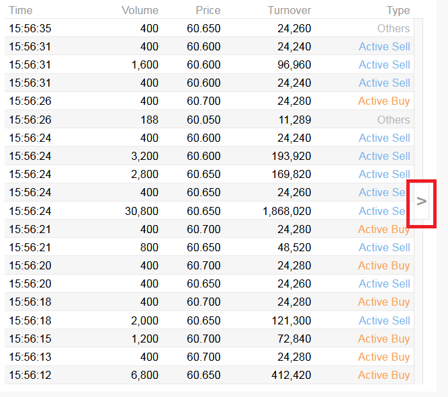Click the Time column header
This screenshot has width=448, height=397.
click(21, 11)
